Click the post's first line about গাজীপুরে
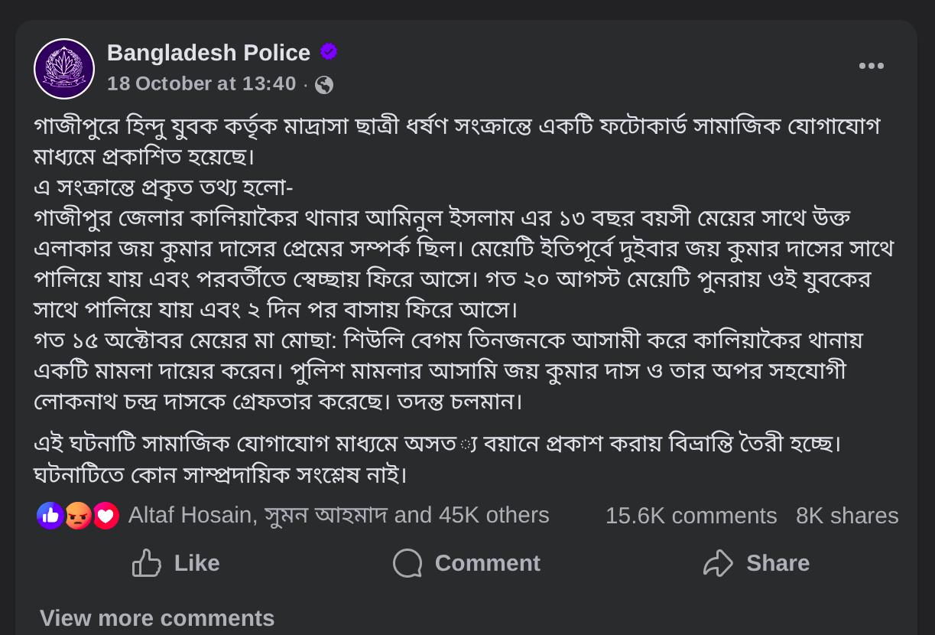 point(456,126)
